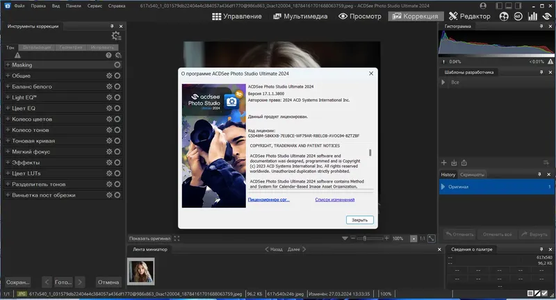556x300 pixels.
Task: Open the dashboard bar chart icon
Action: coord(532,16)
